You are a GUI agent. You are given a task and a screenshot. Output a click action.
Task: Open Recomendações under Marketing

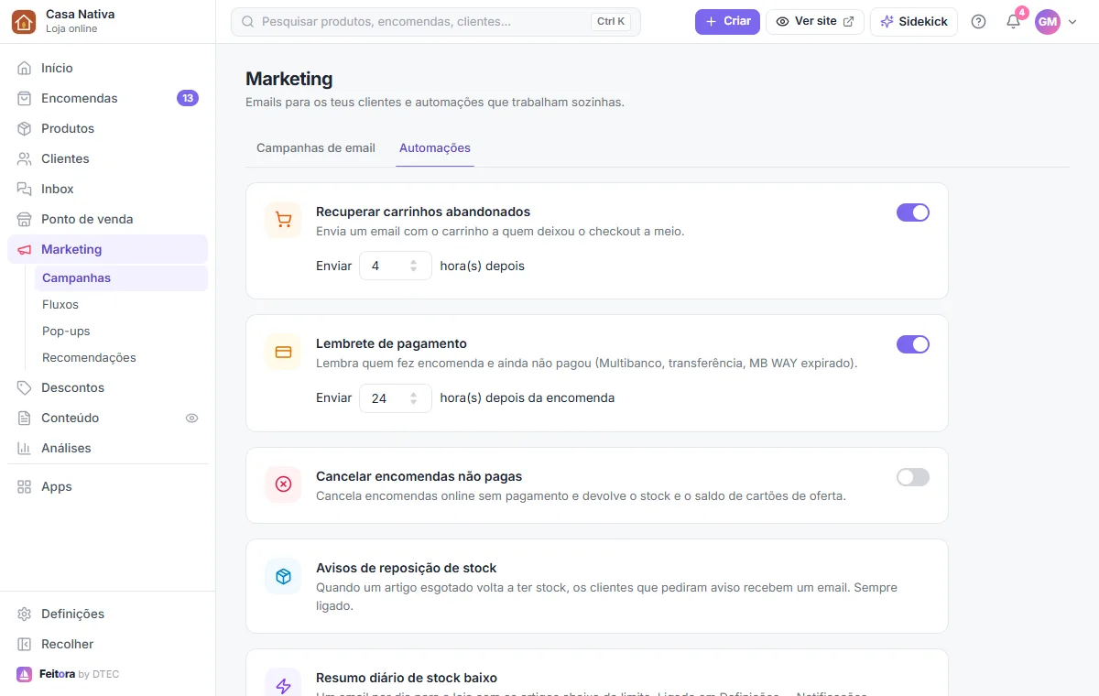click(121, 357)
